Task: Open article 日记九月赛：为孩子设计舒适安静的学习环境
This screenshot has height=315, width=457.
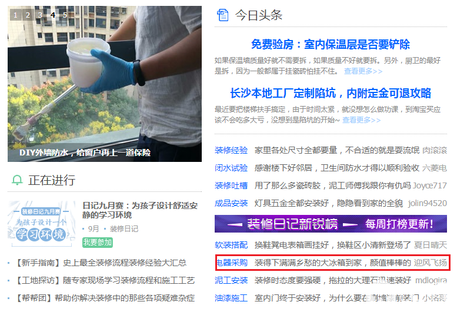Action: click(x=140, y=210)
